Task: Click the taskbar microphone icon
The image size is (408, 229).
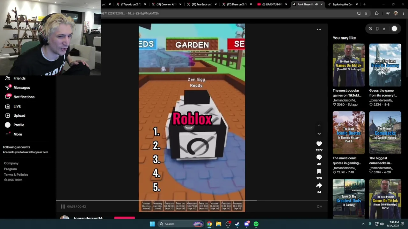Action: click(x=370, y=224)
